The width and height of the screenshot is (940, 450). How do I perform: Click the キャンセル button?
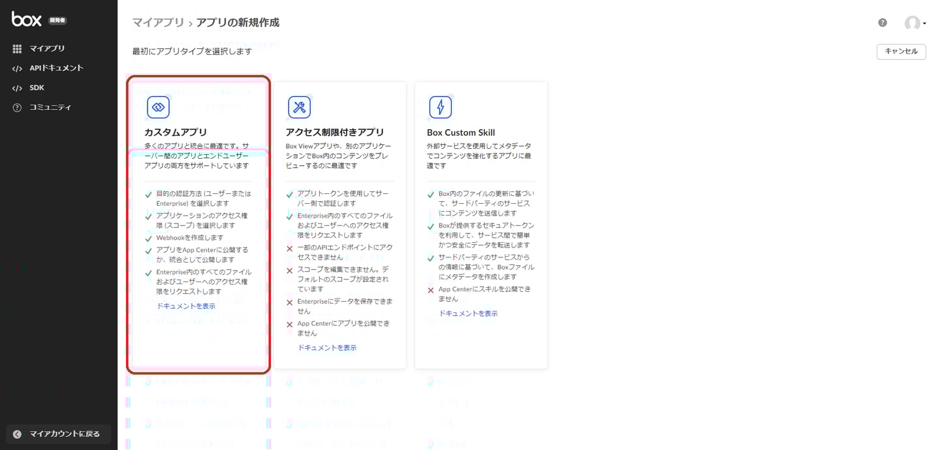pos(901,52)
